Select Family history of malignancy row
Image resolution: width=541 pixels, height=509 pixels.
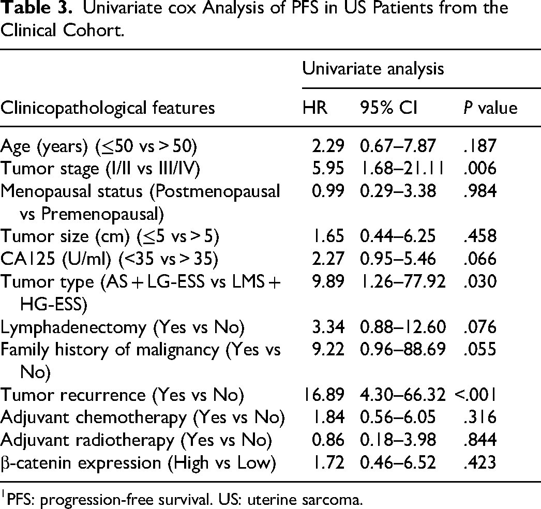pyautogui.click(x=248, y=361)
